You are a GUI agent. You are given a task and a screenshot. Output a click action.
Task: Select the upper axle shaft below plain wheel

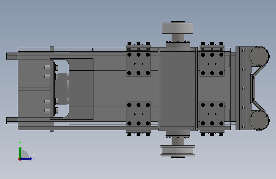(178, 38)
